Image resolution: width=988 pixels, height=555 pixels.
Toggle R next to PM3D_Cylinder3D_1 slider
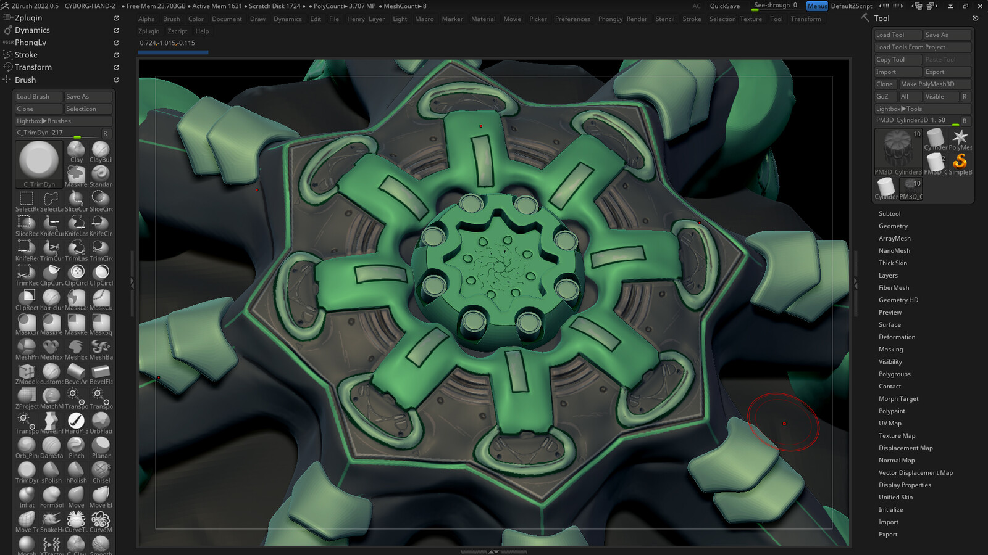tap(965, 121)
